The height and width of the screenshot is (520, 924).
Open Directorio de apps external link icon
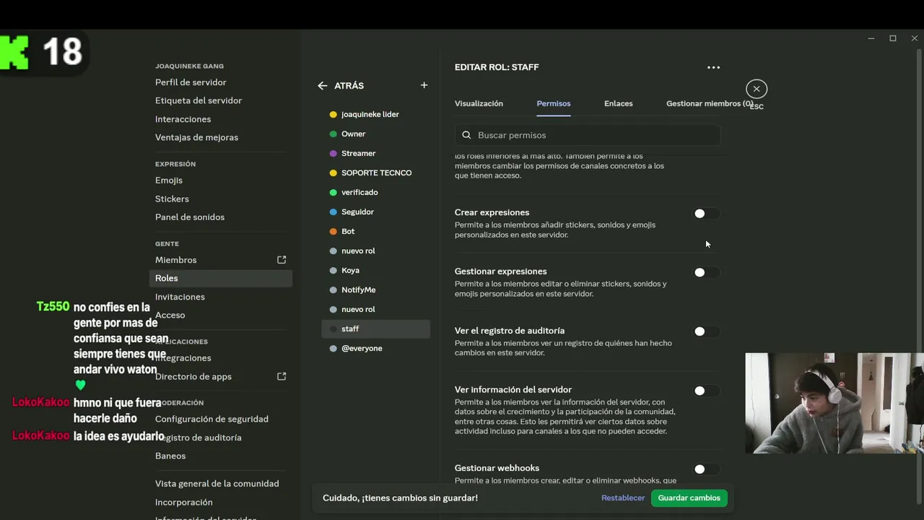coord(282,376)
